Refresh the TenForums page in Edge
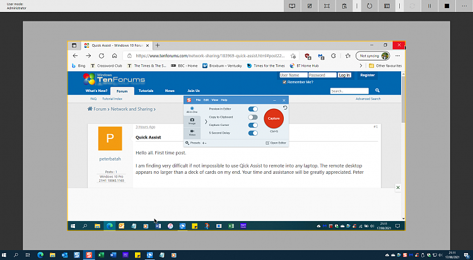The height and width of the screenshot is (260, 473). coord(102,56)
